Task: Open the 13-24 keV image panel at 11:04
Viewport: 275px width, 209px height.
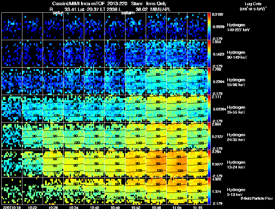Action: click(x=177, y=164)
